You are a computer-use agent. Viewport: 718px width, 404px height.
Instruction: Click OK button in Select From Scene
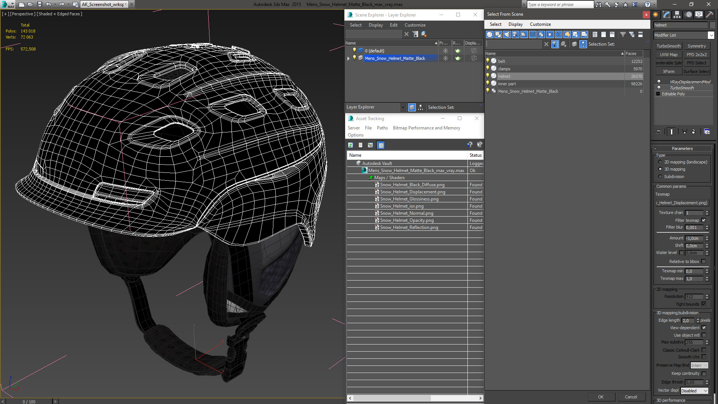click(x=601, y=397)
